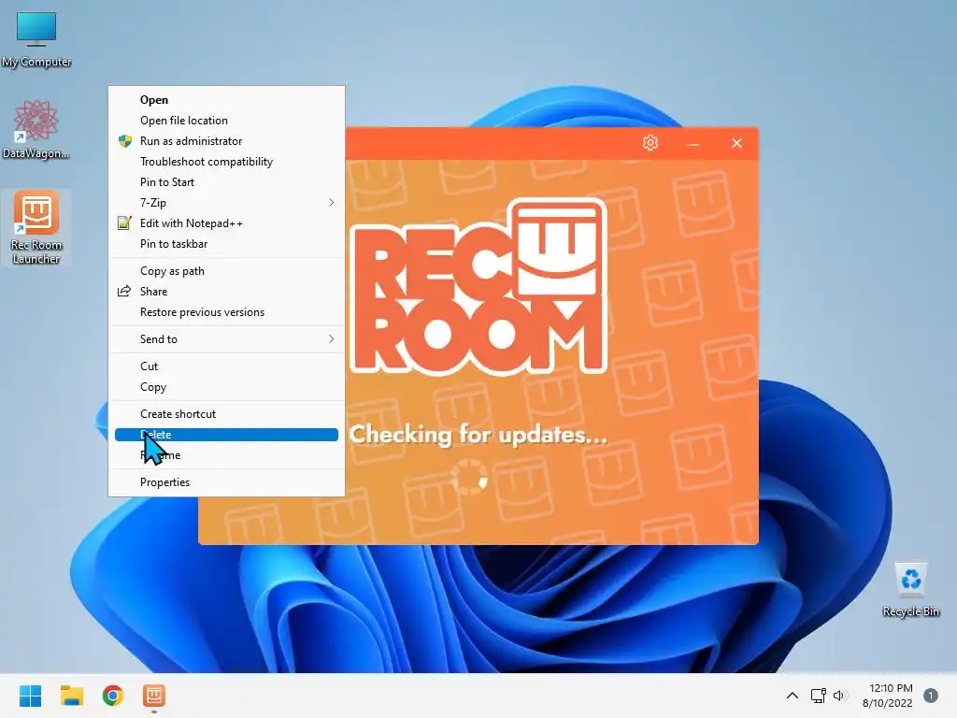Choose Open in the context menu
The height and width of the screenshot is (718, 957).
(x=226, y=99)
